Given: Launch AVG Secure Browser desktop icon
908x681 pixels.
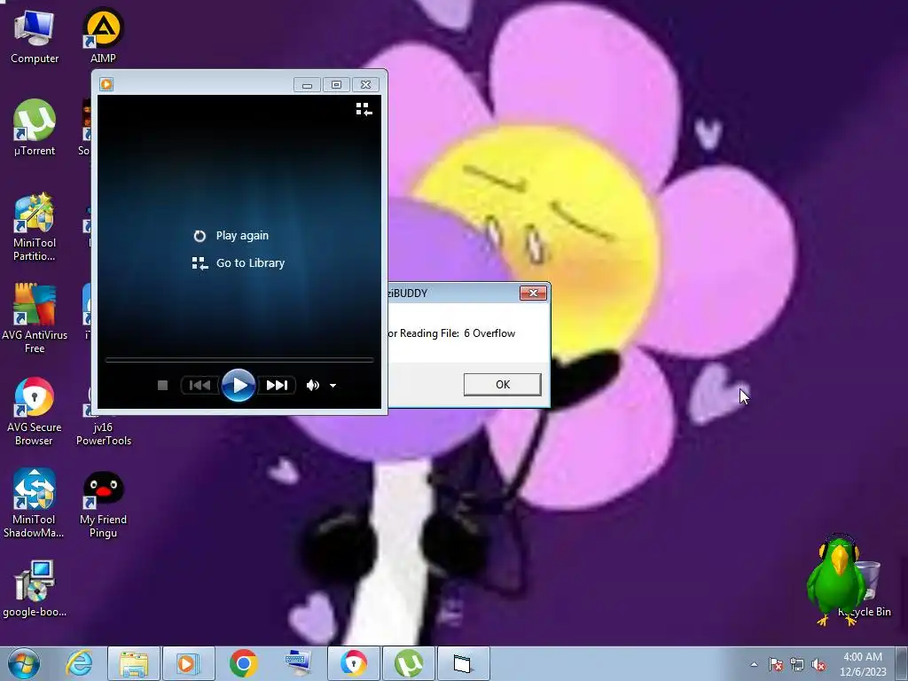Looking at the screenshot, I should pyautogui.click(x=35, y=411).
